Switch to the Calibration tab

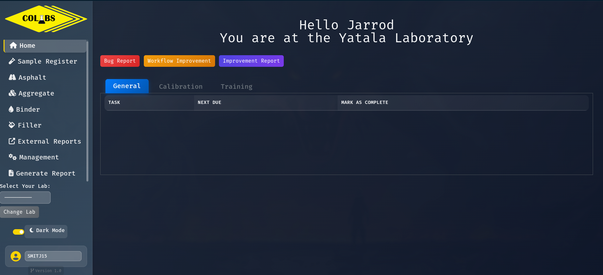(181, 87)
